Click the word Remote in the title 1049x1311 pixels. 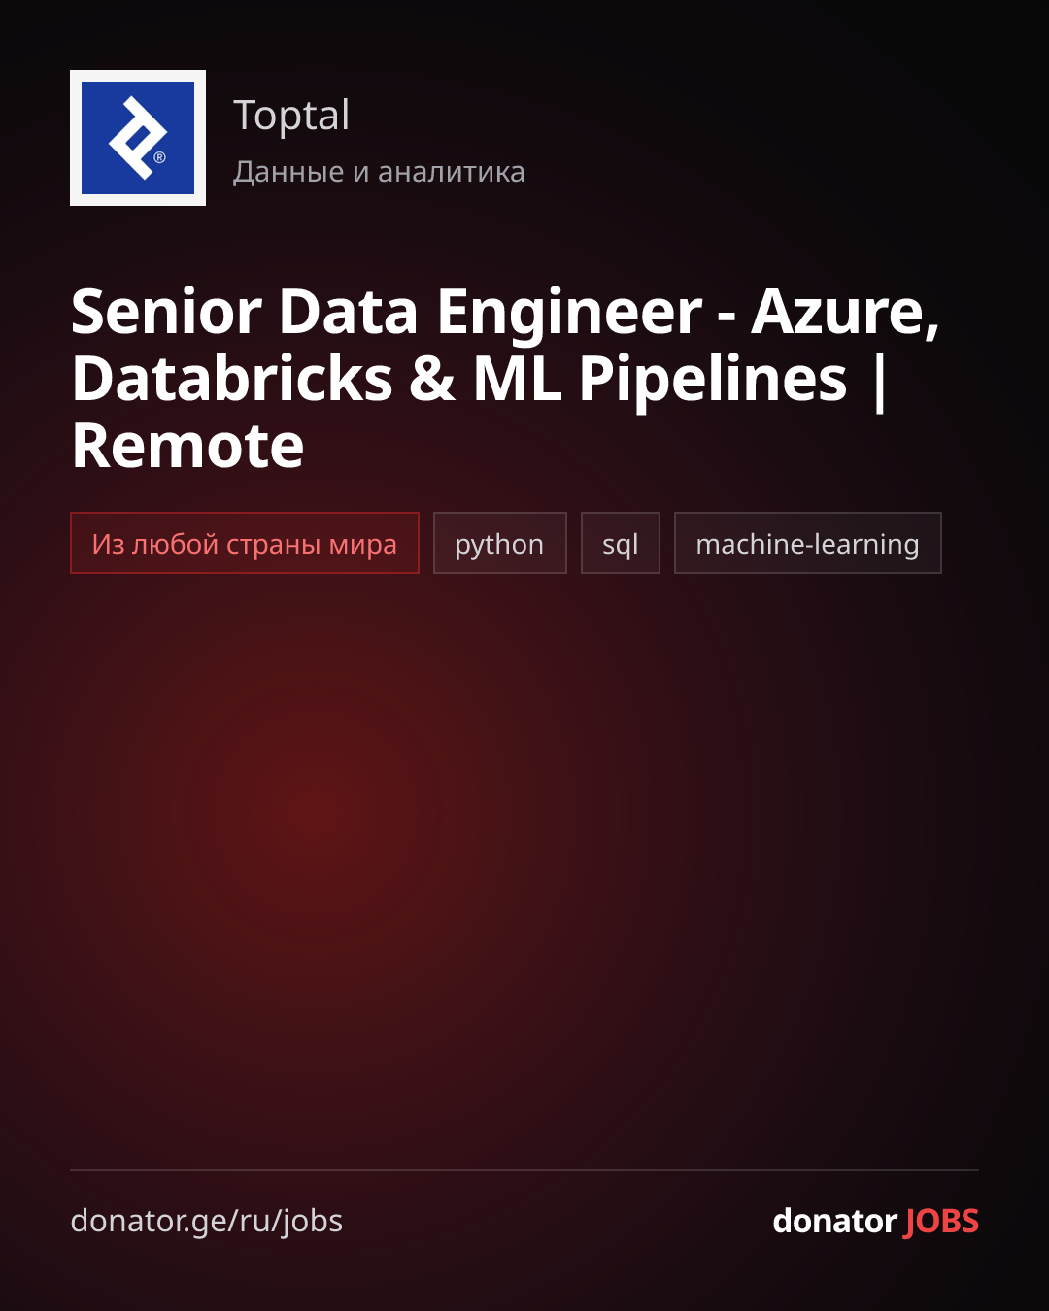tap(188, 446)
